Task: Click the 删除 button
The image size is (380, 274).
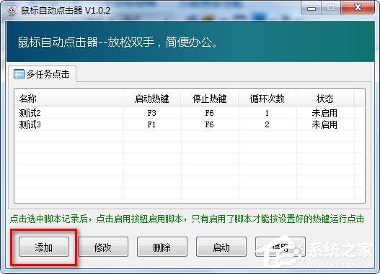Action: pyautogui.click(x=162, y=247)
